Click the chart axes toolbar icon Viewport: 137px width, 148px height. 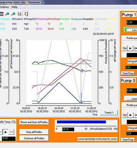pyautogui.click(x=20, y=14)
